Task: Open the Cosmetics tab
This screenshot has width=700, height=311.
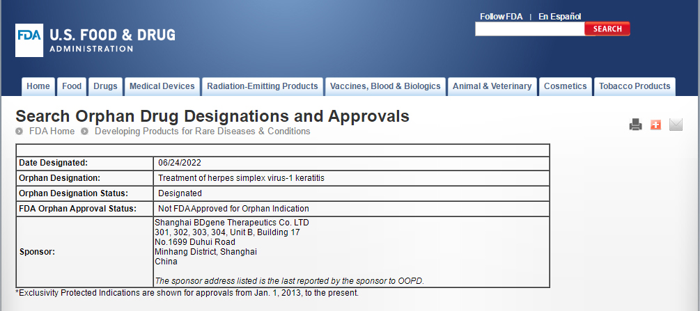Action: 565,86
